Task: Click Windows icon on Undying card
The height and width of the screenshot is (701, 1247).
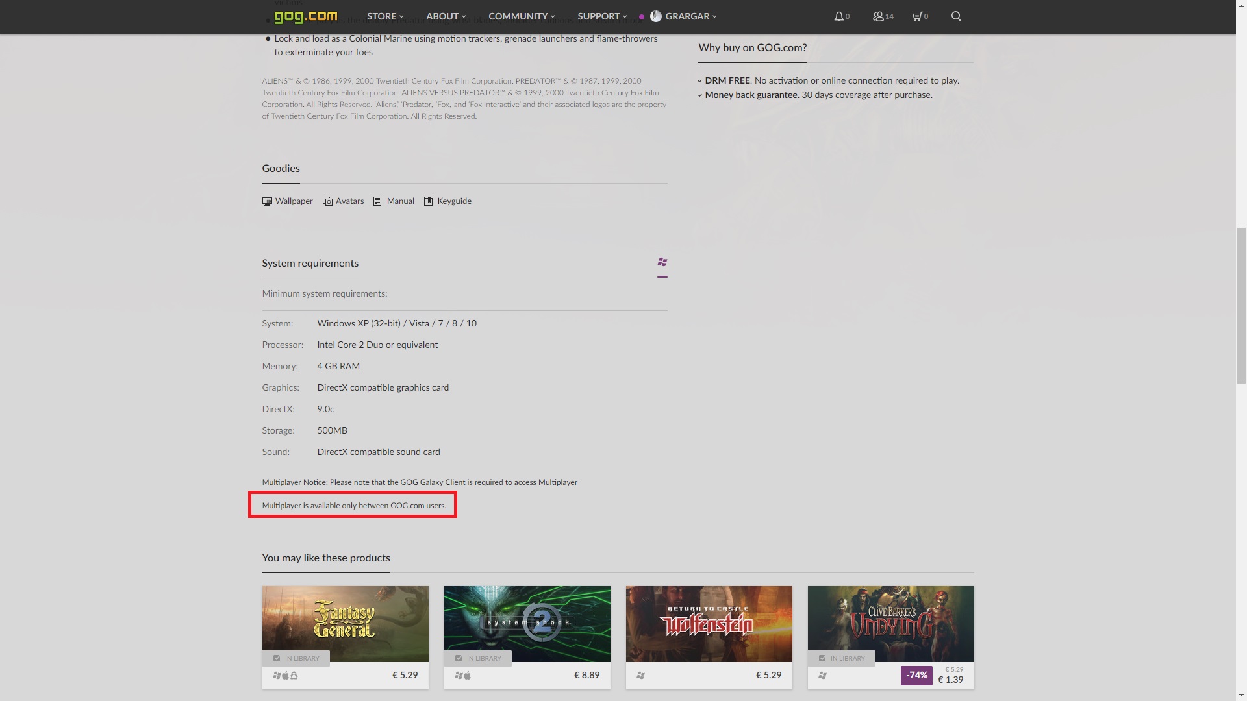Action: click(822, 676)
